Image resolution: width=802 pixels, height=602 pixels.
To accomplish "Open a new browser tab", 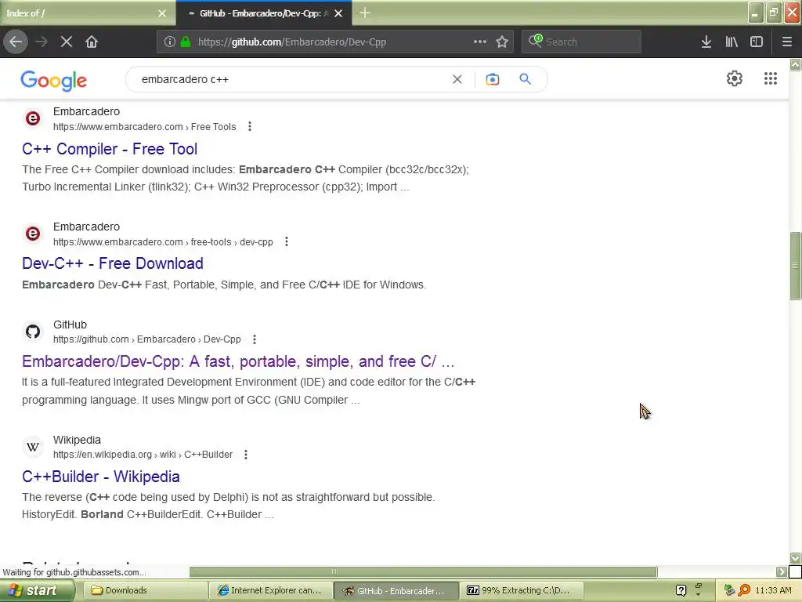I will point(365,13).
